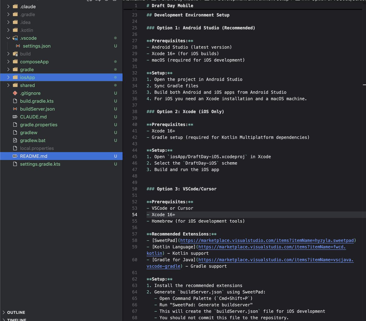Open buildServer.json file
Screen dimensions: 366x321
38,109
